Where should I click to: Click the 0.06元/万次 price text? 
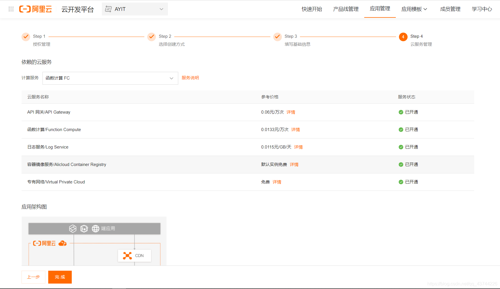272,112
